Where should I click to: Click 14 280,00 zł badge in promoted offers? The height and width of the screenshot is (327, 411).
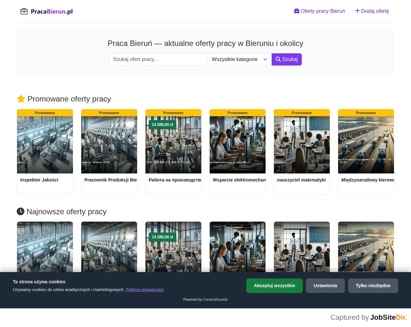coord(162,125)
